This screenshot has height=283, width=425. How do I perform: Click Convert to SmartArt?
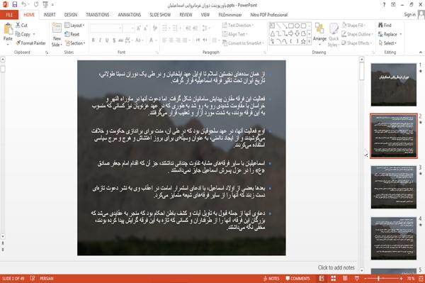click(x=243, y=43)
